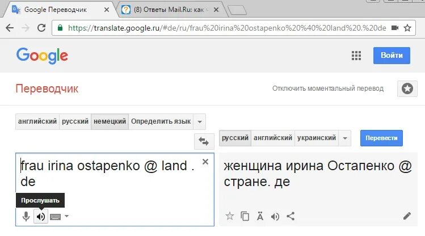
Task: Click inside the source text box
Action: click(115, 189)
